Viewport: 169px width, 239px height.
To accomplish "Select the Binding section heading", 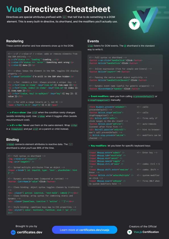I will [x=12, y=140].
